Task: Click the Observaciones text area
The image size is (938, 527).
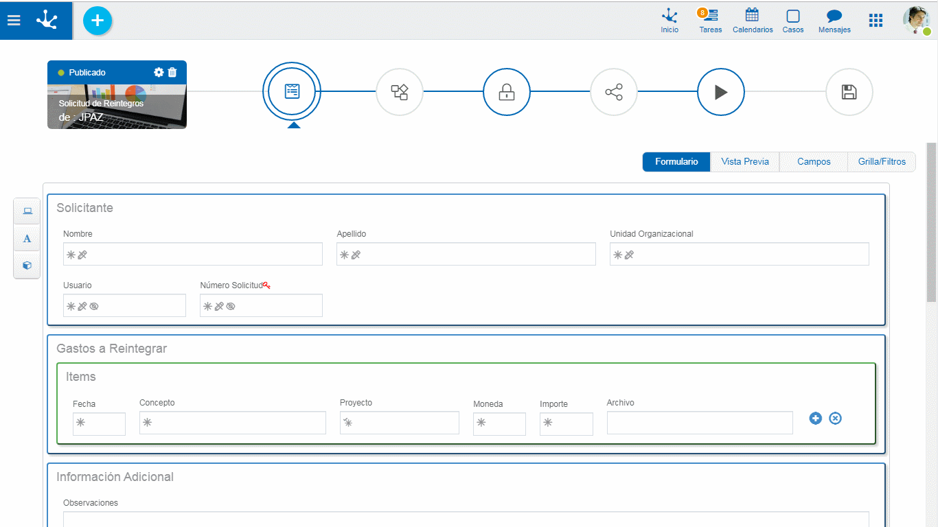Action: (466, 519)
